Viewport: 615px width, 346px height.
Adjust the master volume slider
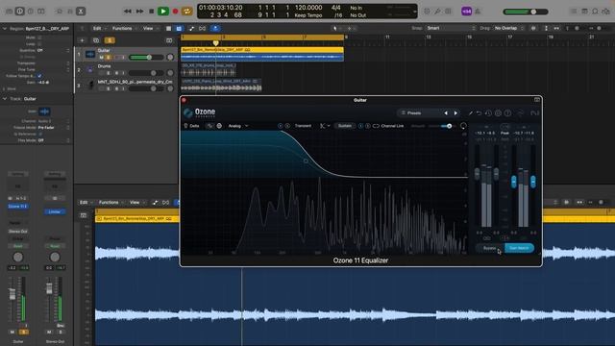526,12
